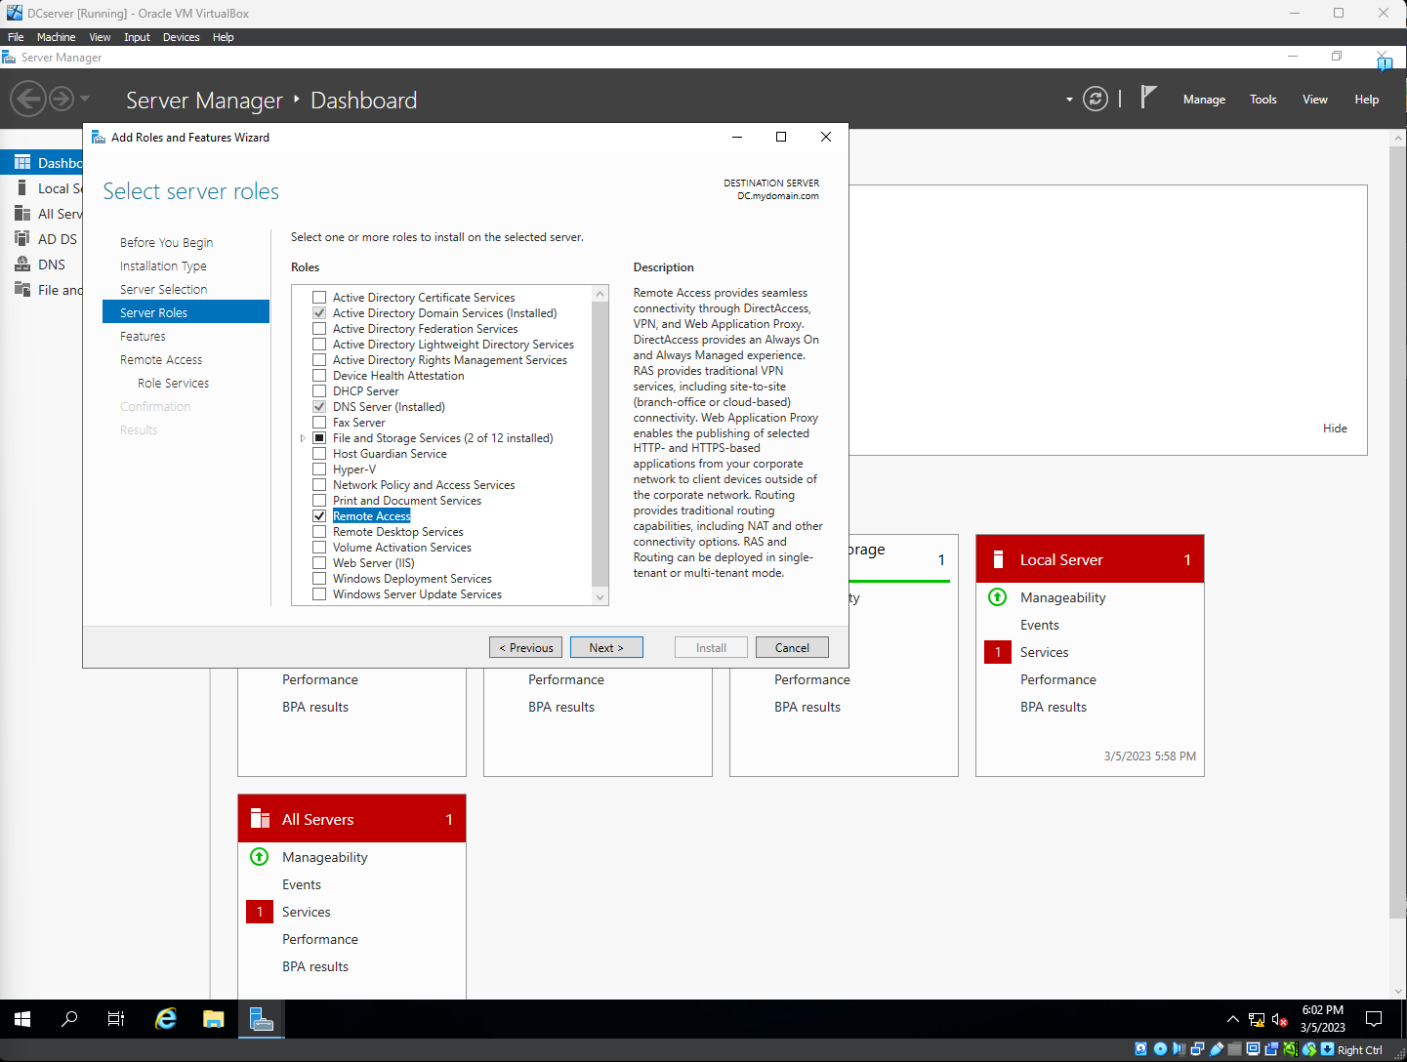Viewport: 1407px width, 1062px height.
Task: Click Server Manager taskbar icon
Action: click(x=261, y=1019)
